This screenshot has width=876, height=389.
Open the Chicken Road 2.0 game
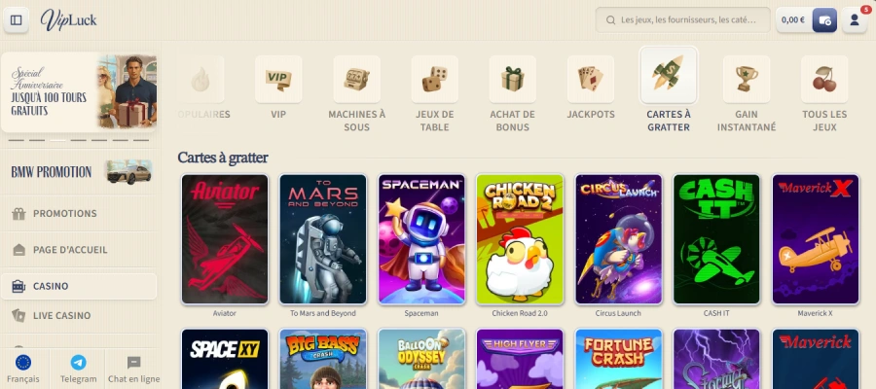click(x=520, y=239)
